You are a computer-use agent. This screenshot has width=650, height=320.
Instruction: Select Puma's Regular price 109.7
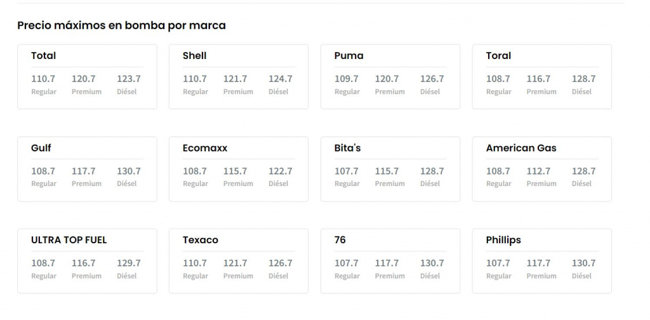tap(347, 79)
